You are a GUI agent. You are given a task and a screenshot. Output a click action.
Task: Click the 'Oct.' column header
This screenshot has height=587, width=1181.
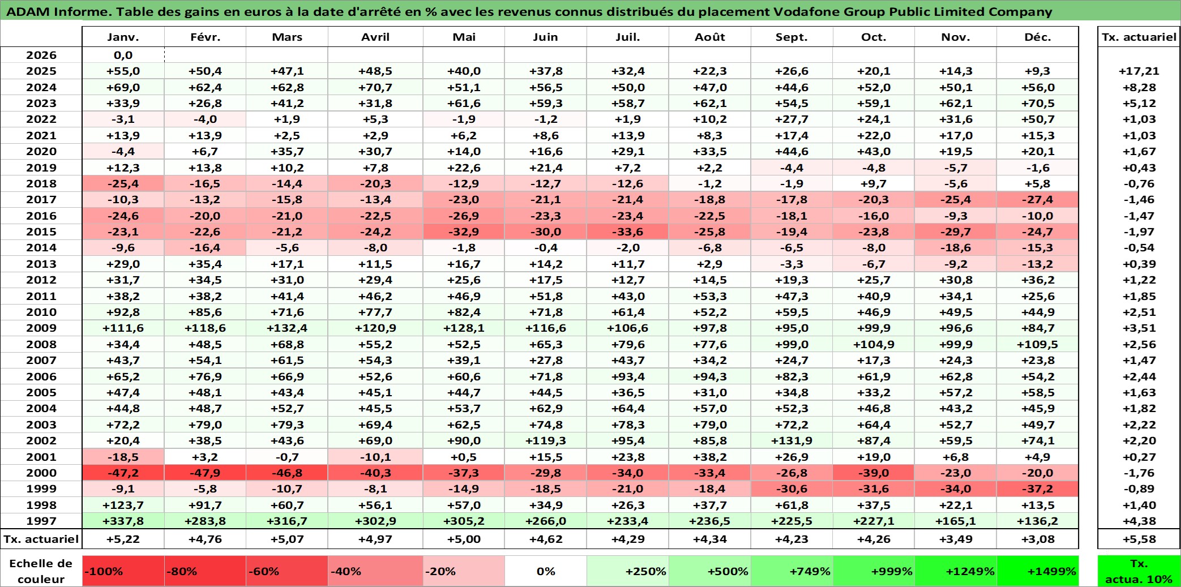click(874, 37)
